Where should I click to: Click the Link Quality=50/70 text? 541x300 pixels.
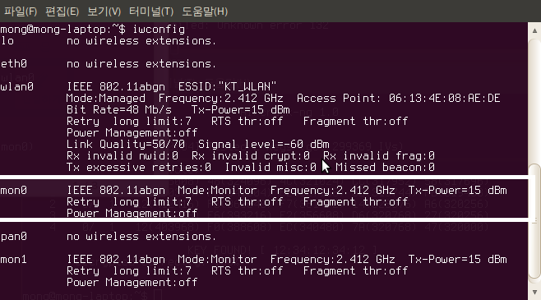pos(126,144)
